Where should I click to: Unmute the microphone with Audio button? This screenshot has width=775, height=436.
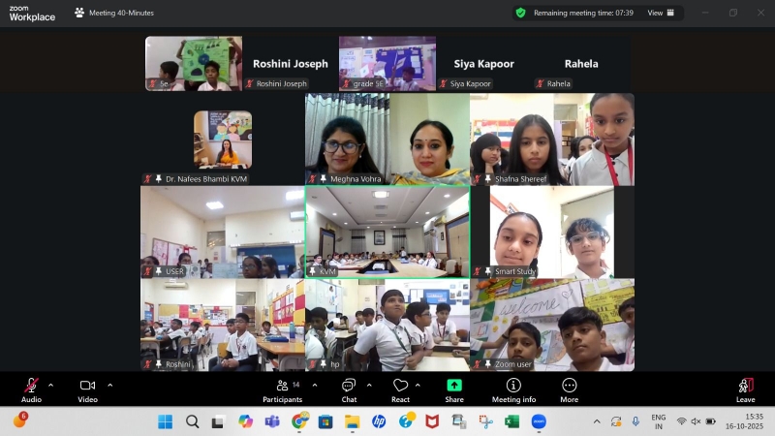31,388
